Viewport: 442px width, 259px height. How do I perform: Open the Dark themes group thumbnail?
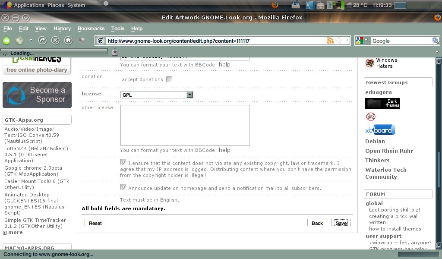[x=382, y=104]
